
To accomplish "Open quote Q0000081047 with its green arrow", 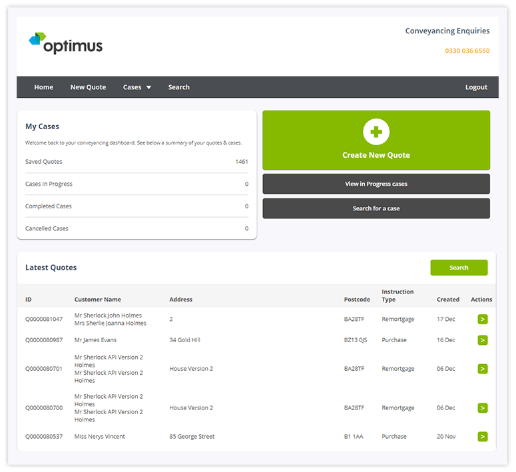I will [x=483, y=319].
